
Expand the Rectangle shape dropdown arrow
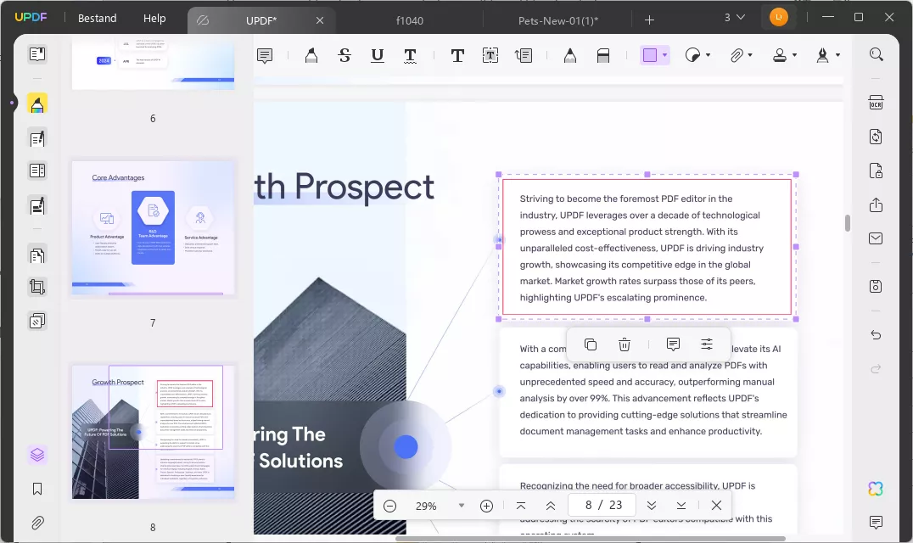664,55
